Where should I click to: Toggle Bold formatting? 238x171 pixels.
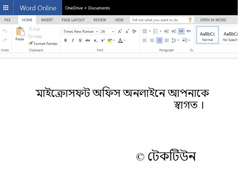click(66, 40)
